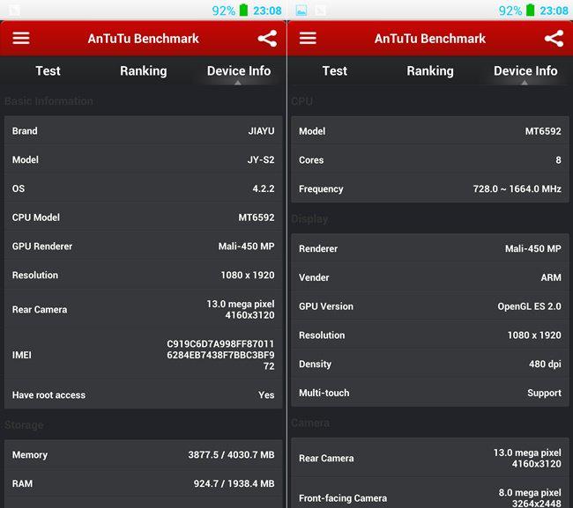Switch to Ranking tab in right screenshot
Image resolution: width=573 pixels, height=508 pixels.
[x=430, y=70]
